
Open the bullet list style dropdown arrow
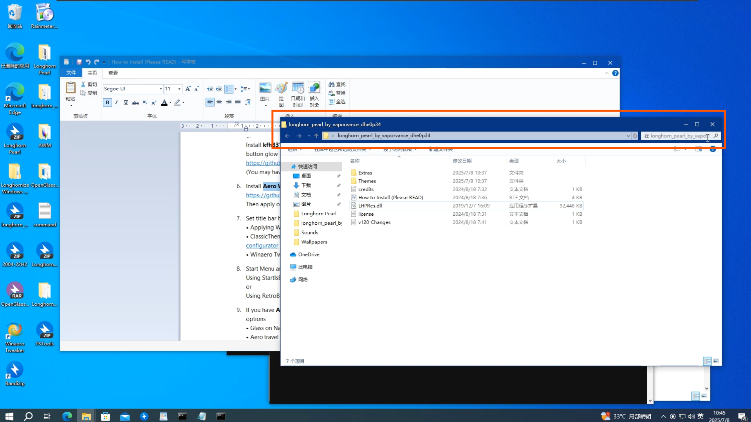tap(235, 89)
